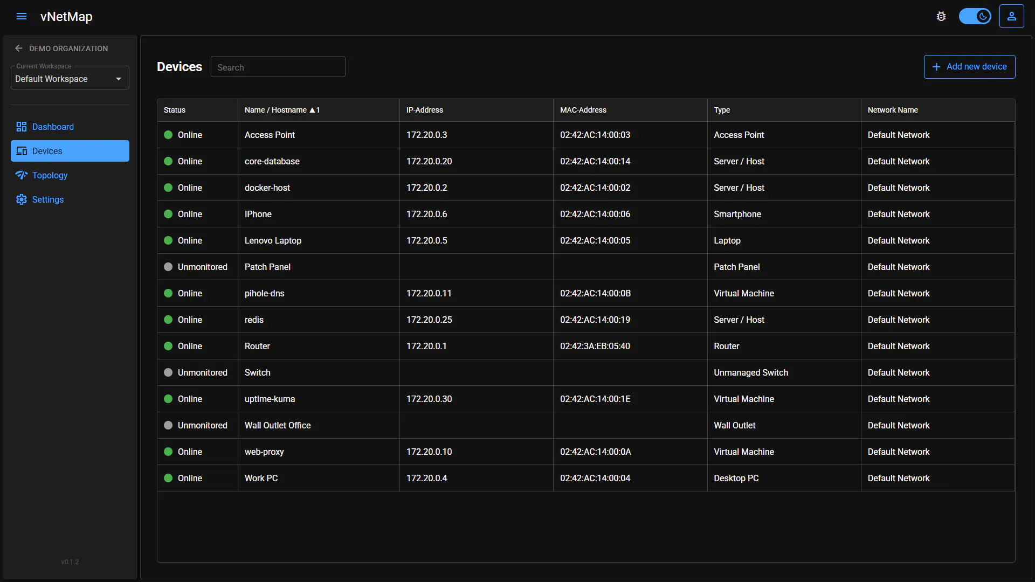This screenshot has width=1035, height=582.
Task: Click Patch Panel's unmonitored status dot
Action: coord(168,267)
